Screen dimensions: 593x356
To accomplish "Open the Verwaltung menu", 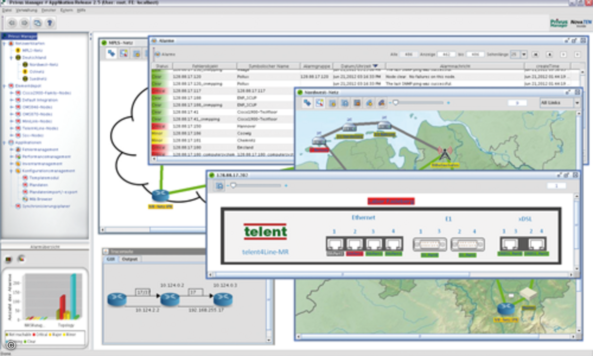I will point(26,10).
